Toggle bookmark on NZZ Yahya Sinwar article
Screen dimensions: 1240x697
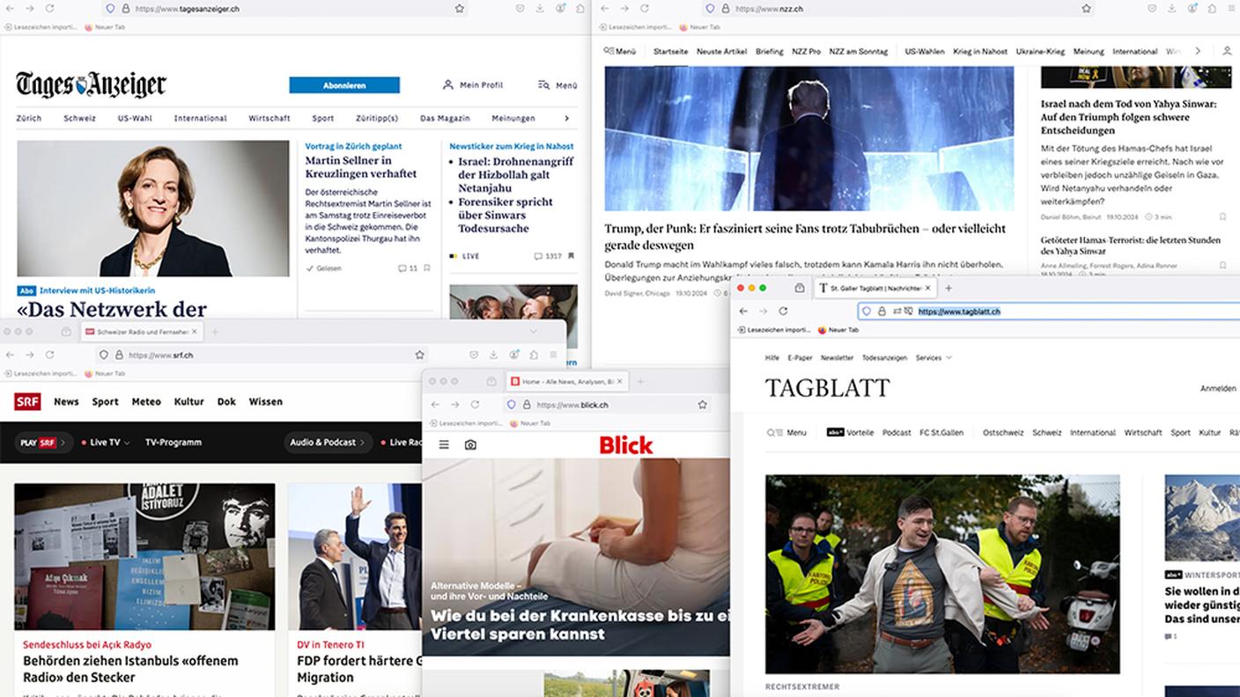click(x=1222, y=216)
